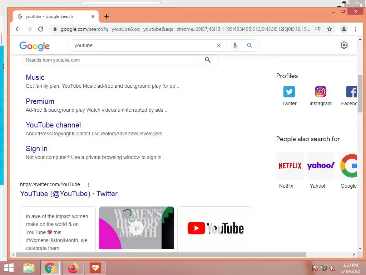
Task: Start voice search with the microphone
Action: pyautogui.click(x=235, y=45)
